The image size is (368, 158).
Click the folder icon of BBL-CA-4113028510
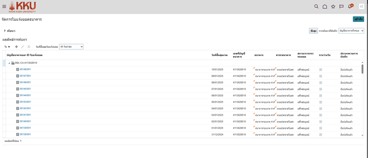pyautogui.click(x=13, y=63)
